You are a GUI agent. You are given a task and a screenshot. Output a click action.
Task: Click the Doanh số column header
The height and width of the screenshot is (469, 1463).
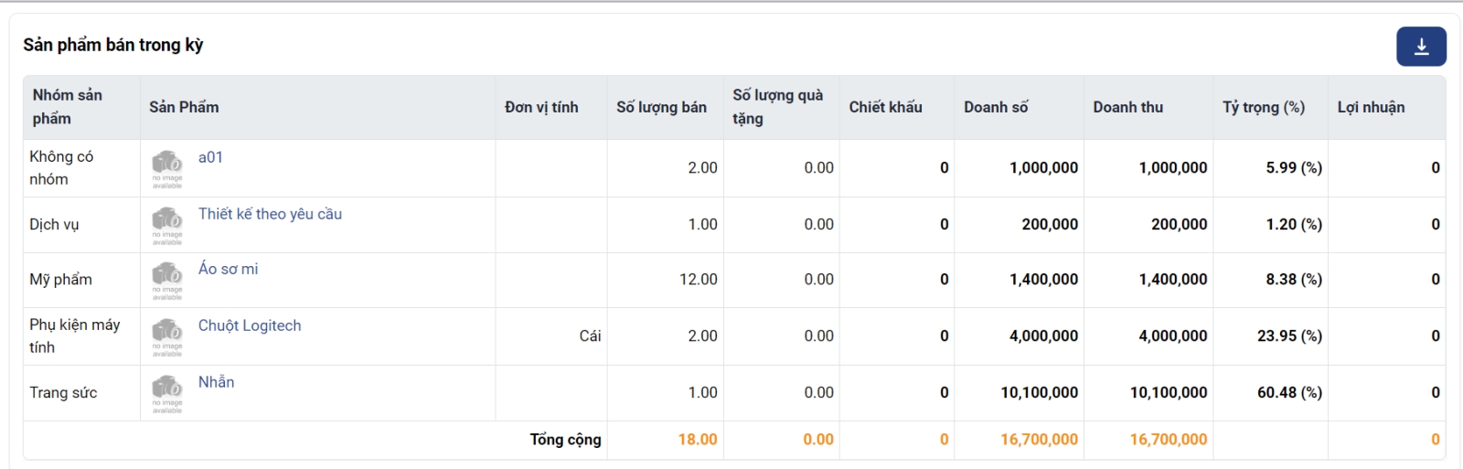point(996,107)
